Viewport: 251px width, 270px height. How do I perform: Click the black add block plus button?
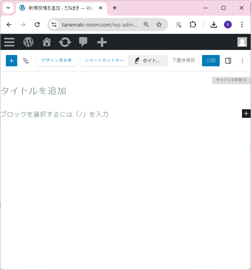coord(246,114)
